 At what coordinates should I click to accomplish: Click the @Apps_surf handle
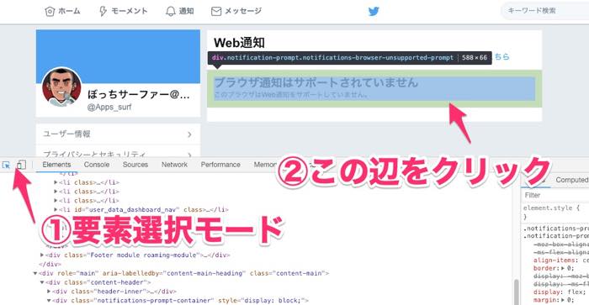pos(109,107)
